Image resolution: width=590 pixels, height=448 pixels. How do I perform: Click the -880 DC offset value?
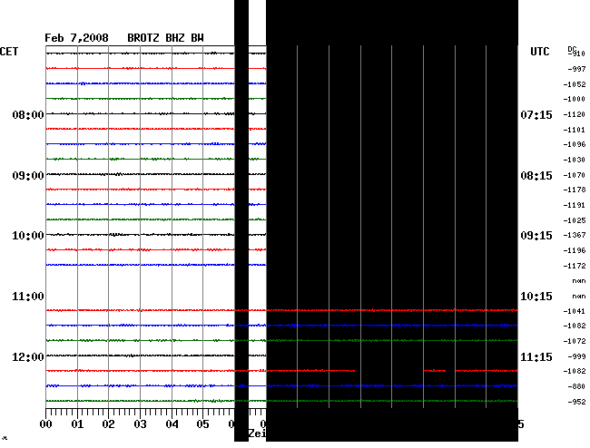(x=576, y=386)
